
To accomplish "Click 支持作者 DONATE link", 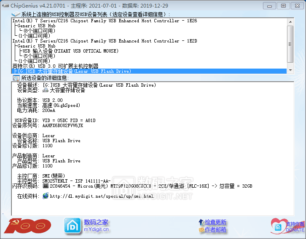I will [x=295, y=227].
